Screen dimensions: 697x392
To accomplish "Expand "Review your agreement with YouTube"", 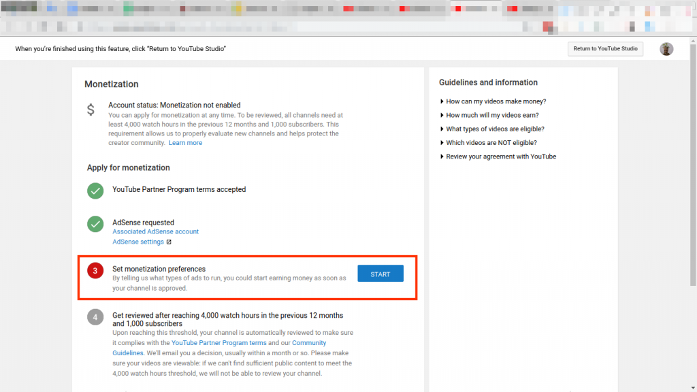I will click(500, 157).
